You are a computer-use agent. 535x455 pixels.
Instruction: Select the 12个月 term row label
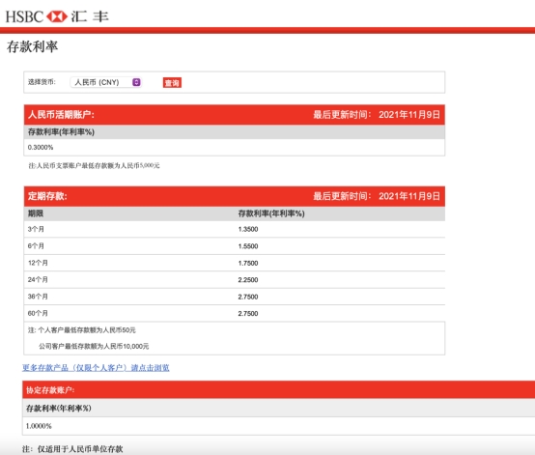pos(38,263)
